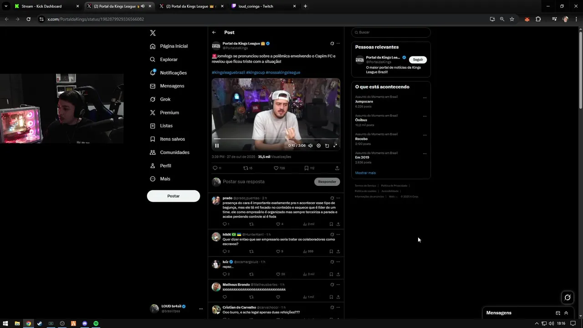The height and width of the screenshot is (328, 583).
Task: Open Windows Start menu
Action: pyautogui.click(x=5, y=323)
